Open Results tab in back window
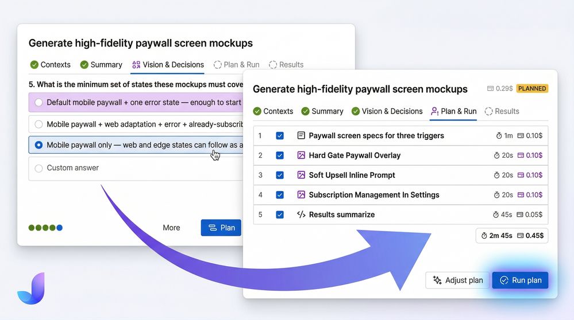This screenshot has width=574, height=320. click(286, 65)
